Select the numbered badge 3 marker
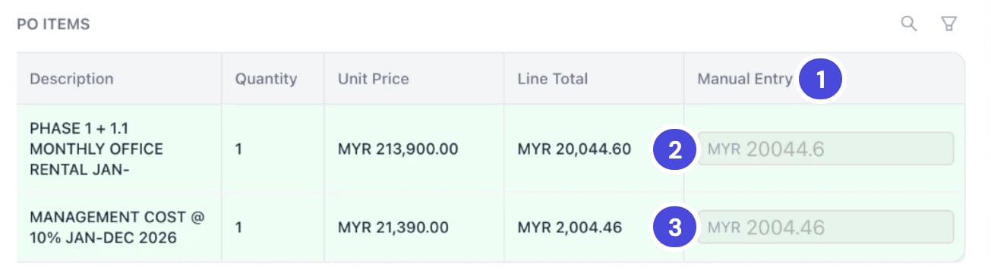 674,227
